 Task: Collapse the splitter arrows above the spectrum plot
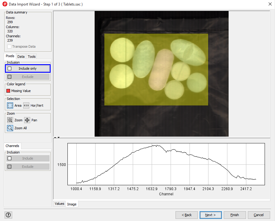[56, 138]
